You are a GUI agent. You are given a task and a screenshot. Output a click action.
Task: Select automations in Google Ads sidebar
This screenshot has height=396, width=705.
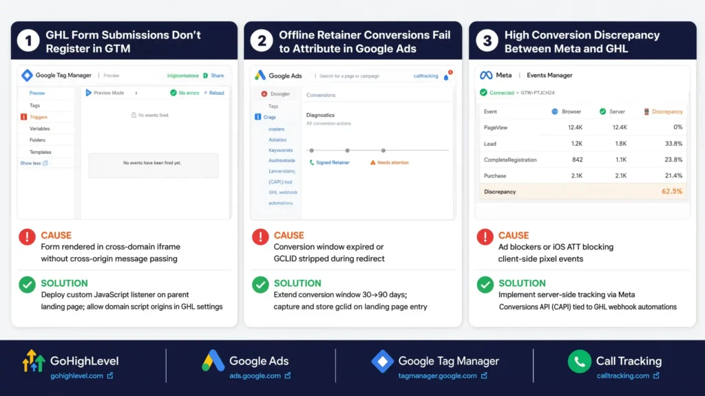click(281, 203)
